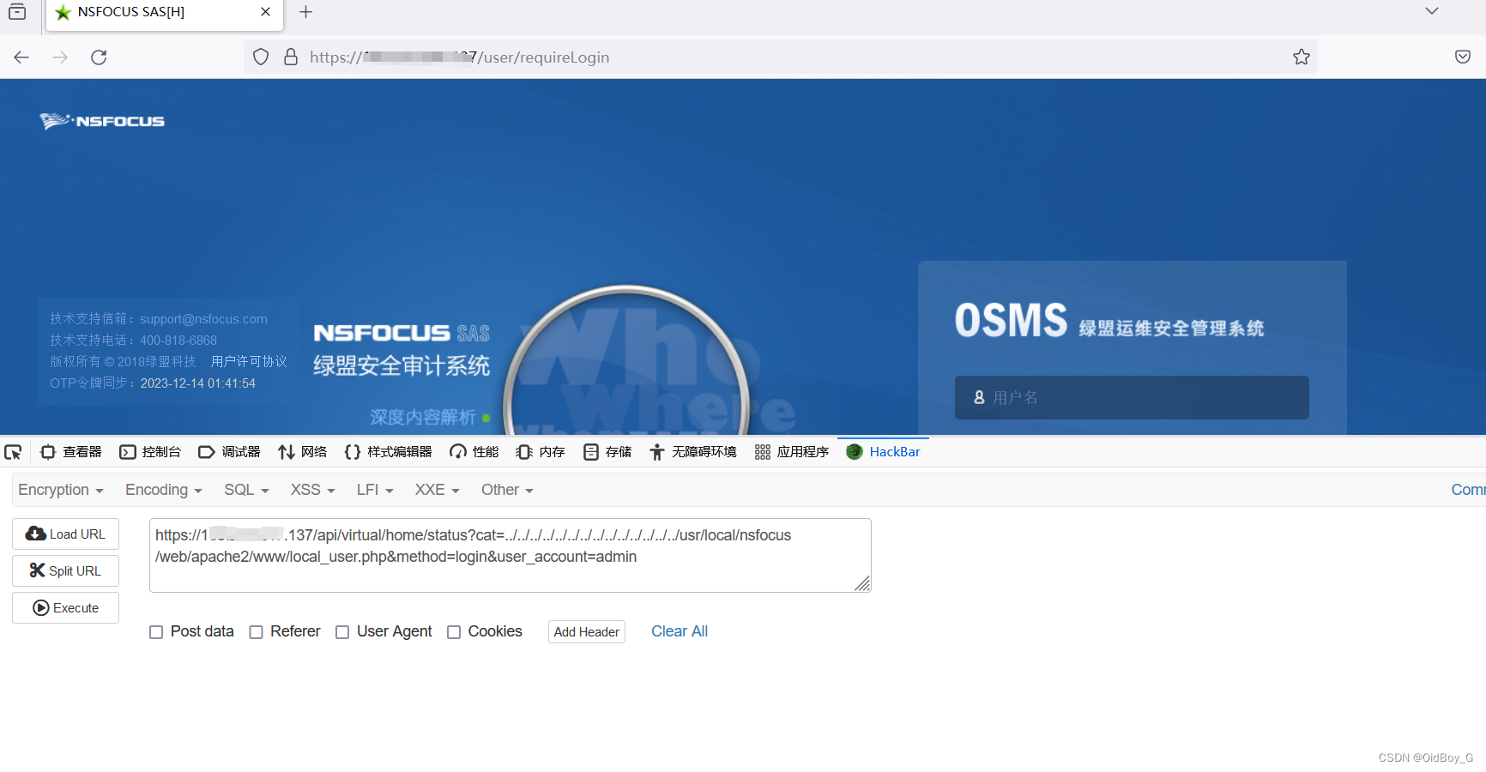The width and height of the screenshot is (1486, 772).
Task: Activate the element picker icon in devtools
Action: (x=13, y=452)
